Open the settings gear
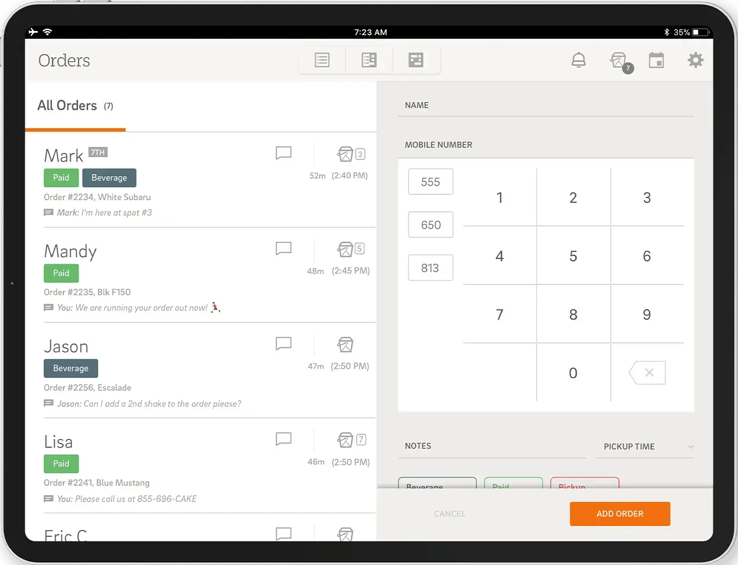Viewport: 738px width, 565px height. tap(695, 60)
